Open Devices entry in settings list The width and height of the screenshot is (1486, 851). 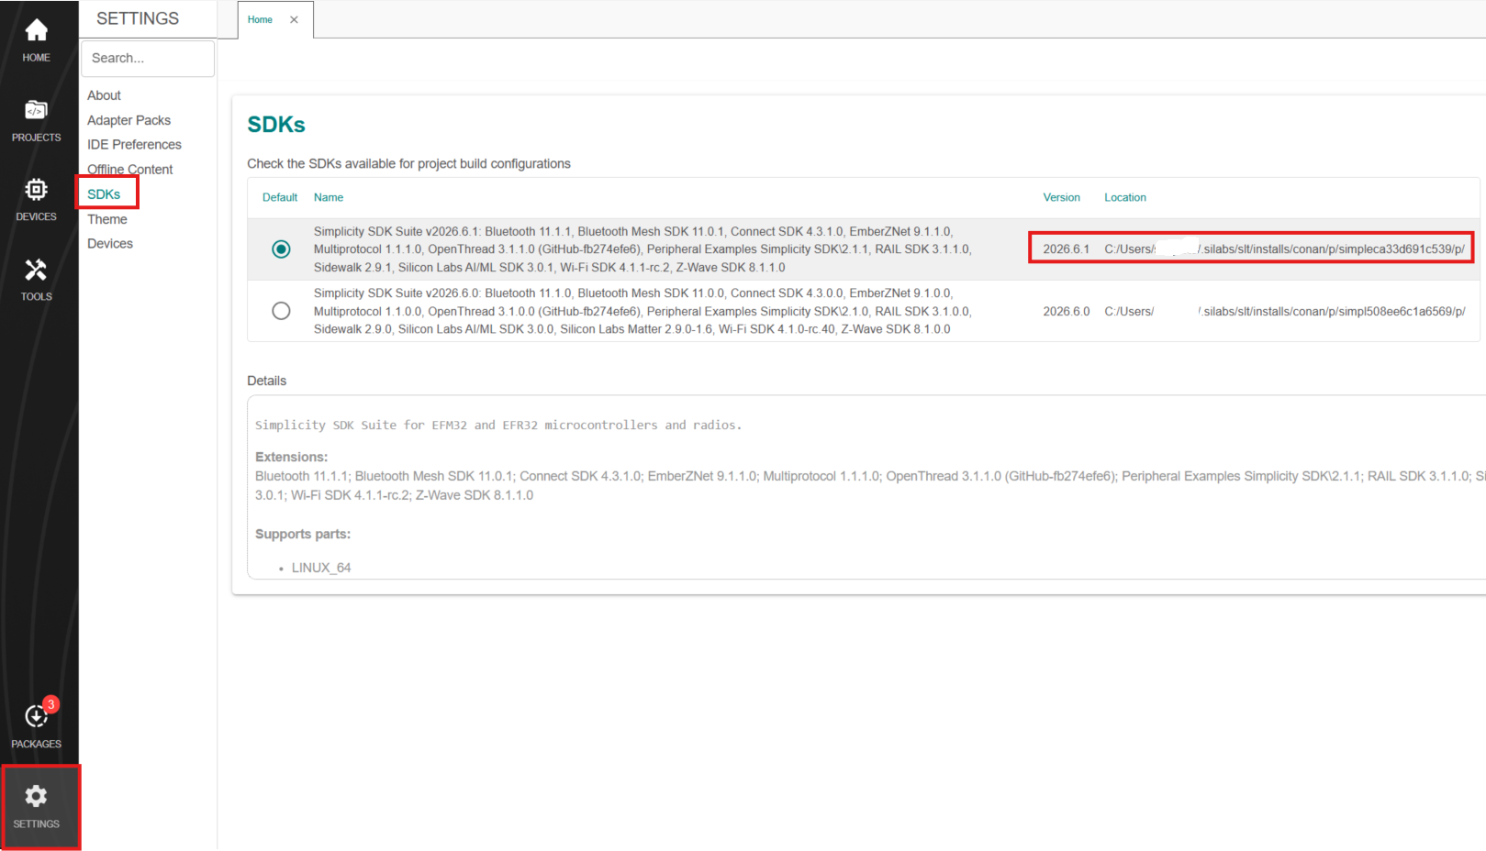tap(110, 244)
